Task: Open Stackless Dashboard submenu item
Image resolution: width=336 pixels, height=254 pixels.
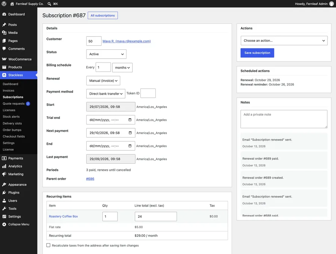Action: click(x=10, y=84)
